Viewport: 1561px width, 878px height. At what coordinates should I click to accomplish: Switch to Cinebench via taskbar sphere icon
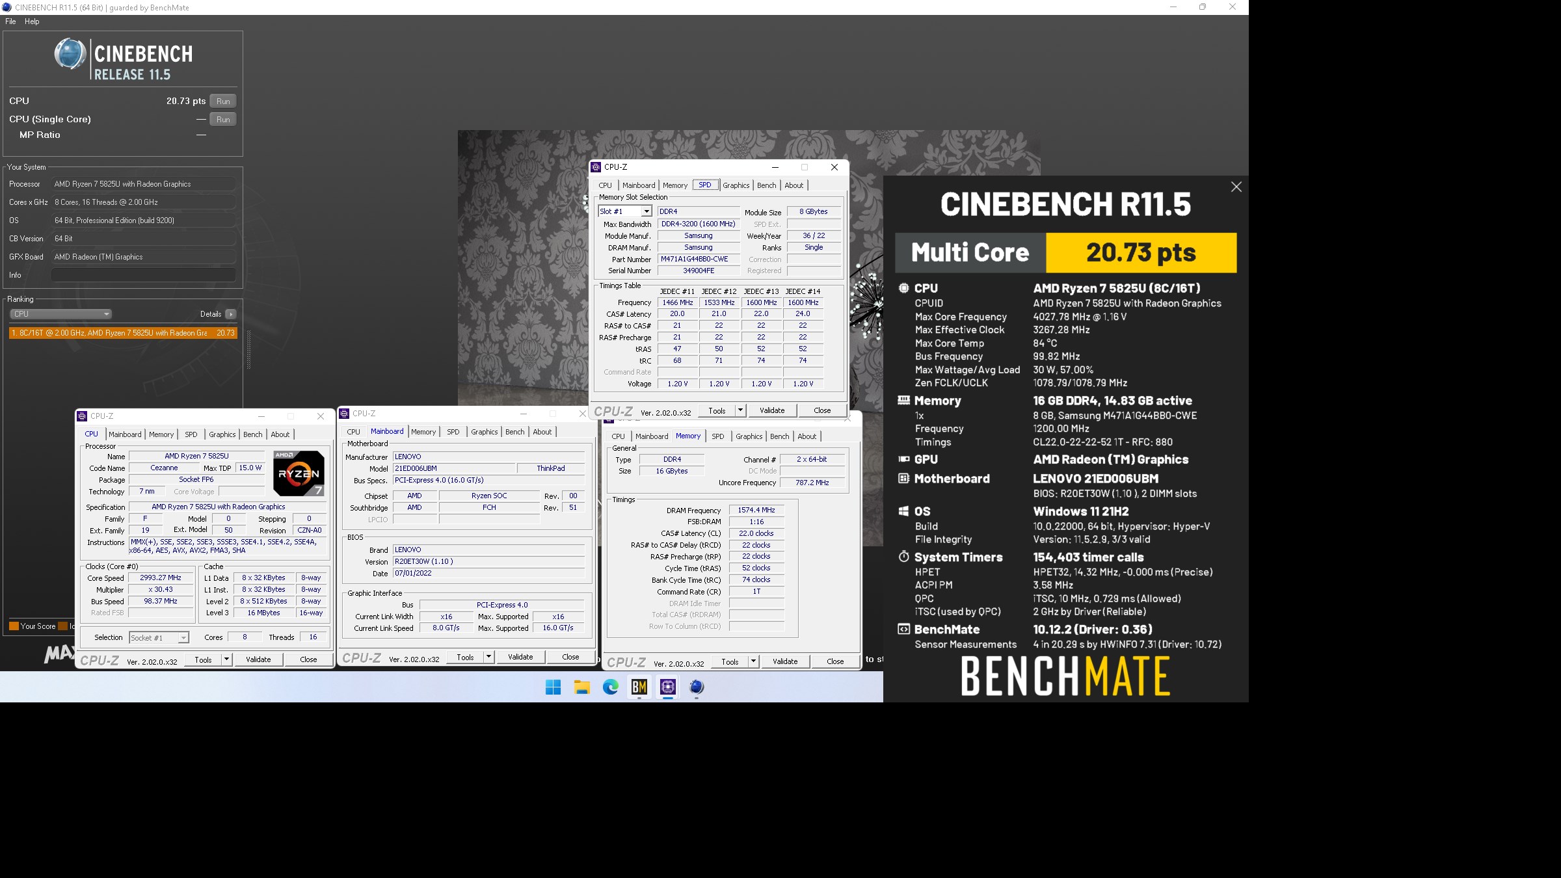click(x=697, y=687)
